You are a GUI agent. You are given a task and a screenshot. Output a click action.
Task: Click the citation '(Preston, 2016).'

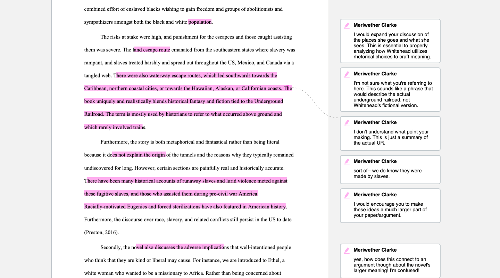(101, 232)
